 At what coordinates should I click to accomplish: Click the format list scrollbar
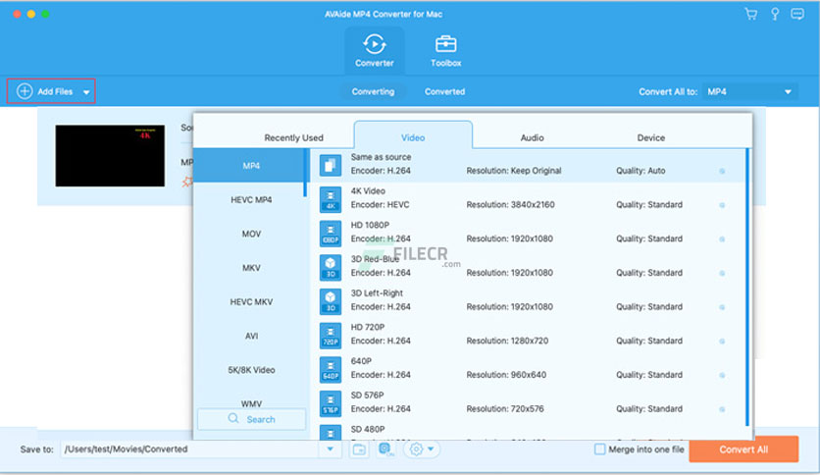pos(305,173)
